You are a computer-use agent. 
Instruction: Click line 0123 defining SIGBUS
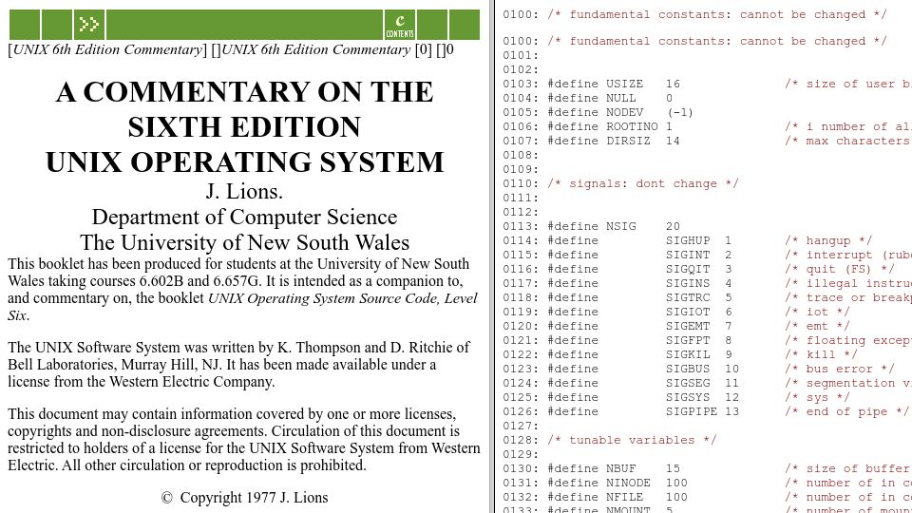(698, 369)
